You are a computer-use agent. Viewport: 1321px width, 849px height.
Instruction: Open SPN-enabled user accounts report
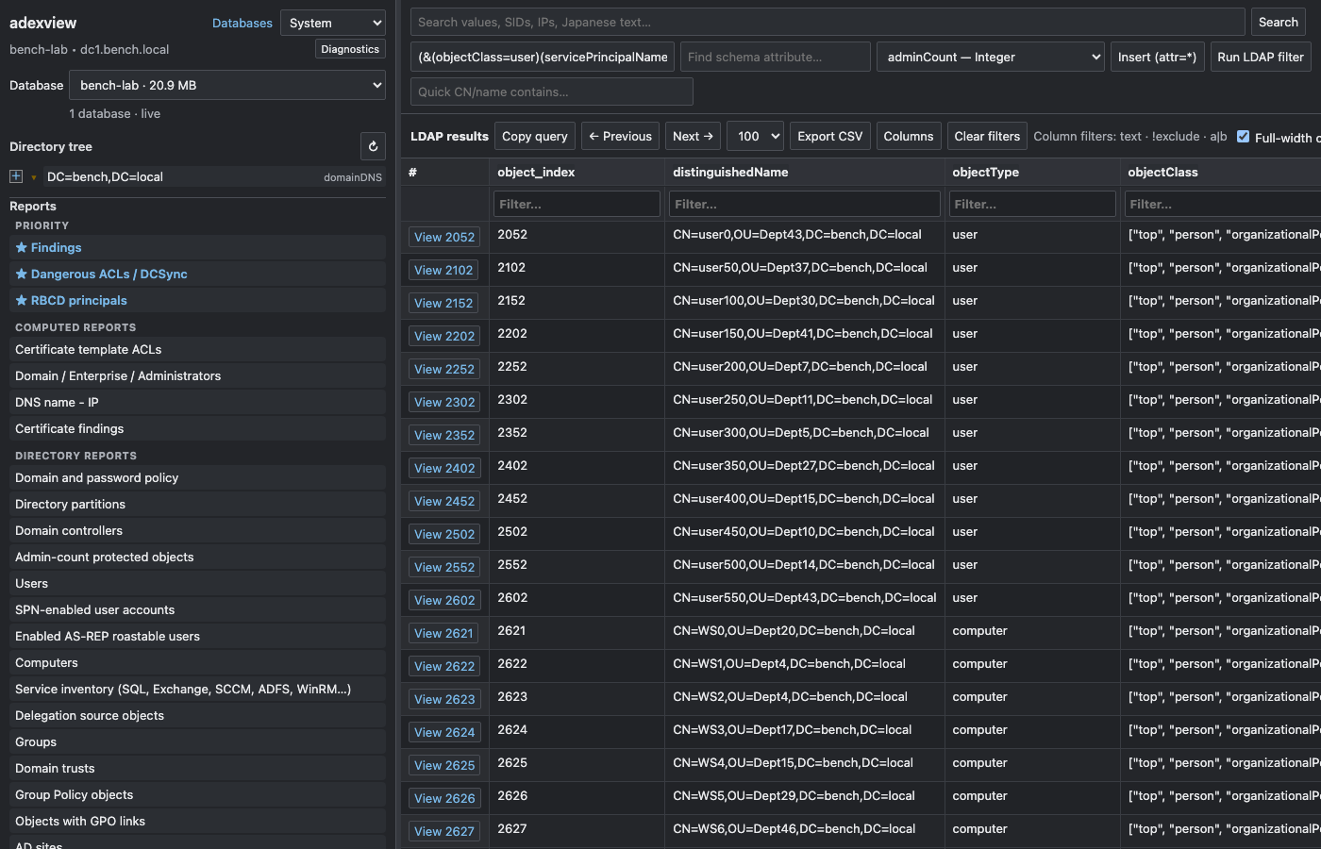tap(197, 609)
